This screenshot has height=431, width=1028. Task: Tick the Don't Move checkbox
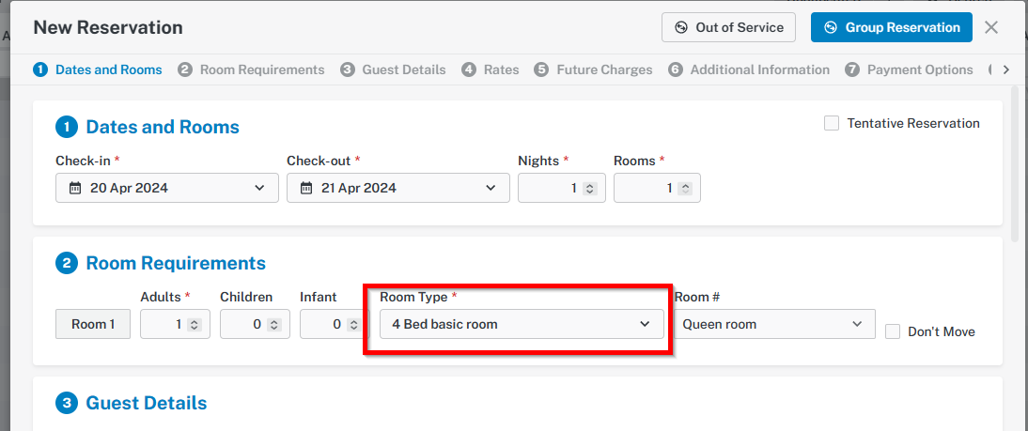point(893,331)
